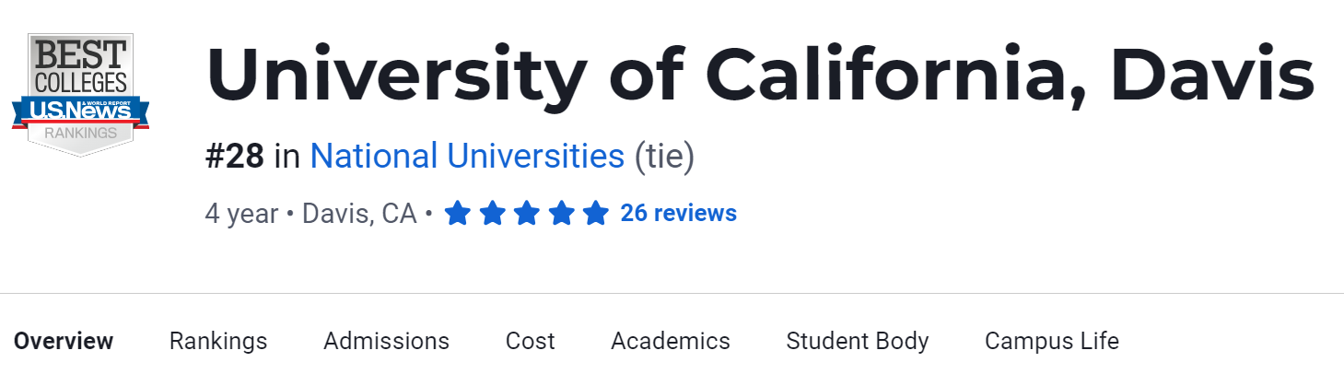Open the Admissions tab
This screenshot has width=1344, height=374.
coord(386,341)
